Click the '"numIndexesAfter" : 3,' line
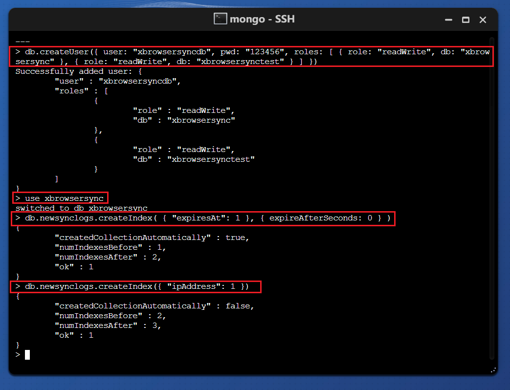 click(x=108, y=325)
